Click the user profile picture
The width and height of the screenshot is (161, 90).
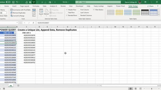(x=140, y=2)
